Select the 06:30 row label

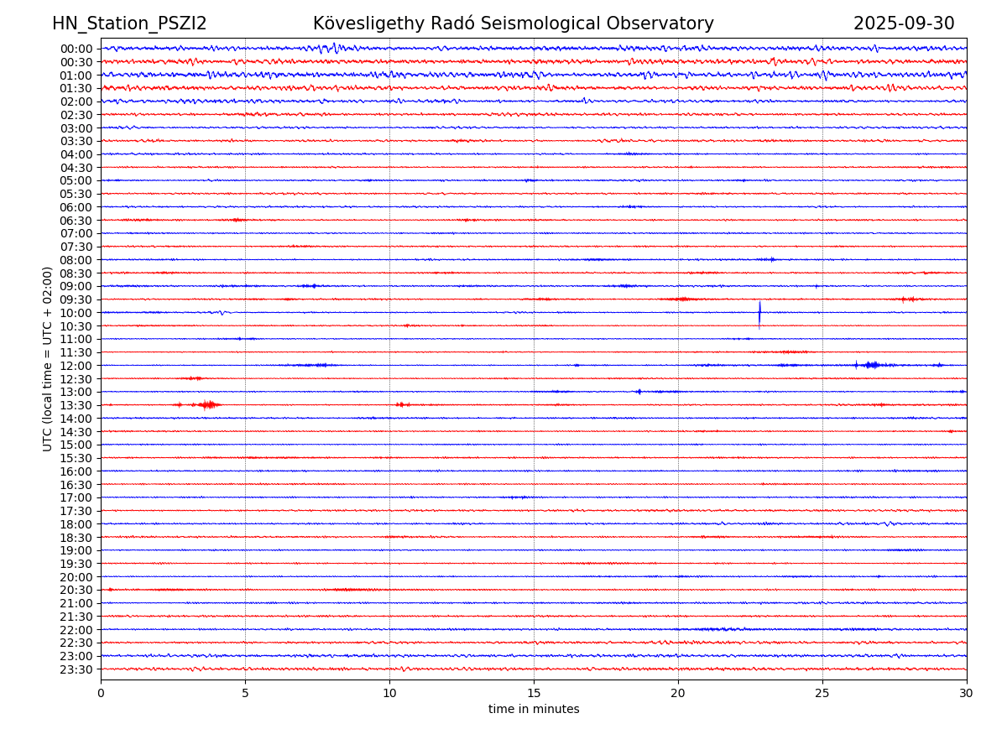point(76,221)
